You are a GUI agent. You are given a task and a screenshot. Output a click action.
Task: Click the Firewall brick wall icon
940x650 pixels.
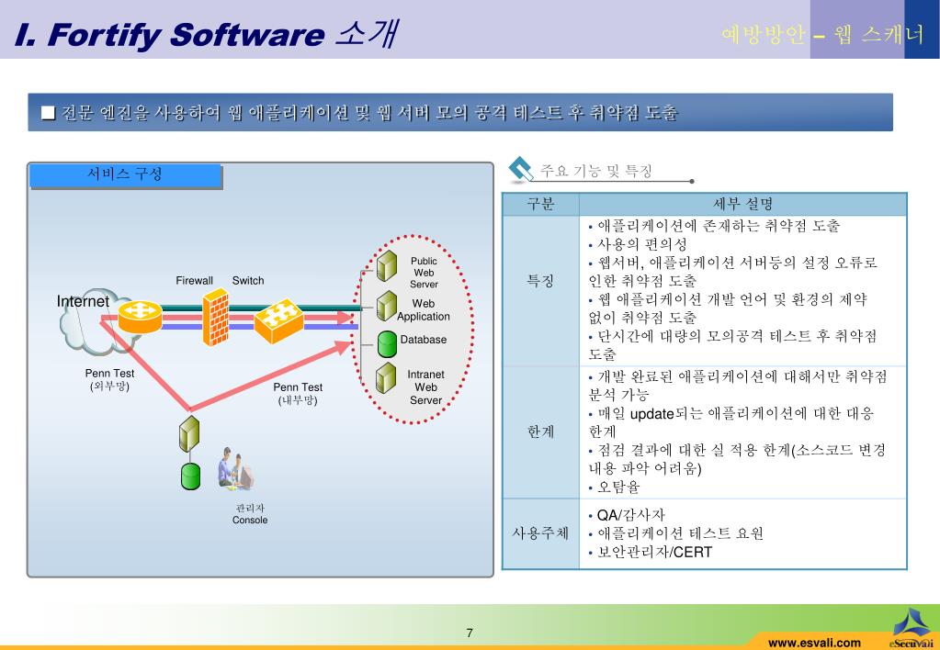216,317
